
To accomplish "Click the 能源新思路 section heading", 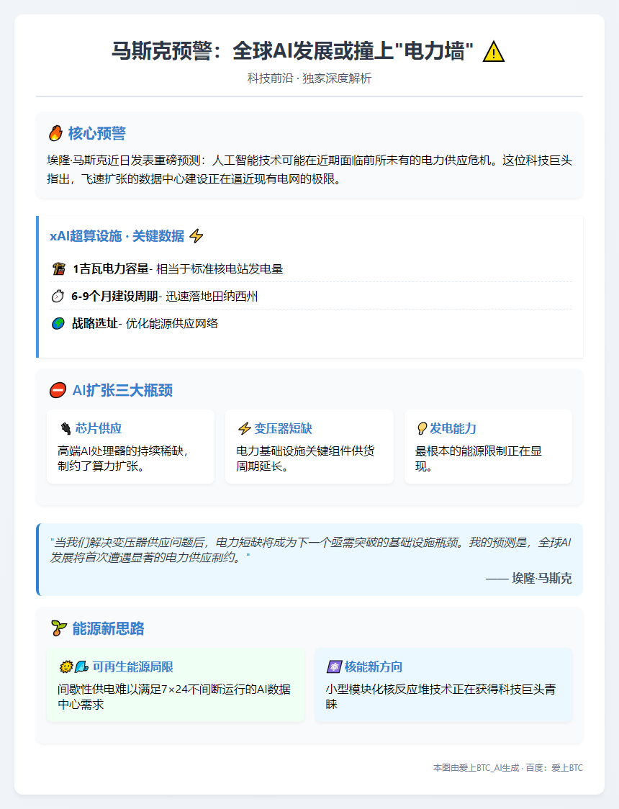I will click(108, 629).
